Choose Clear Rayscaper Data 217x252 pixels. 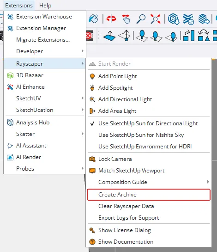coord(149,206)
